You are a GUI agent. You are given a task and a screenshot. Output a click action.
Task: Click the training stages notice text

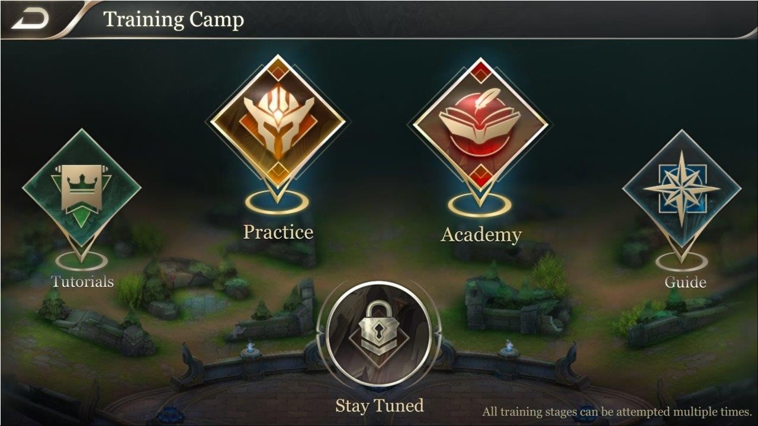pyautogui.click(x=617, y=412)
